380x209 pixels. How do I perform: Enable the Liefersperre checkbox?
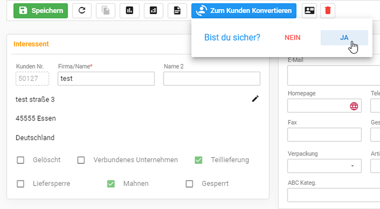20,184
